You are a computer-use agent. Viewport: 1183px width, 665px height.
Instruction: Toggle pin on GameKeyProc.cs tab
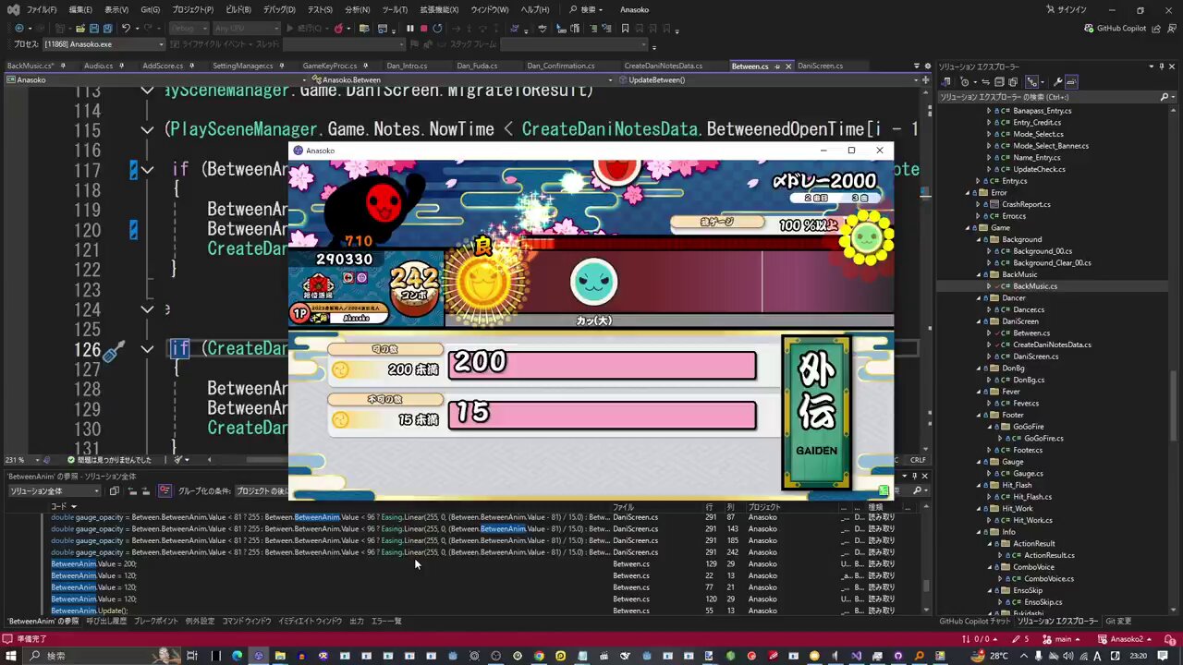click(x=364, y=66)
